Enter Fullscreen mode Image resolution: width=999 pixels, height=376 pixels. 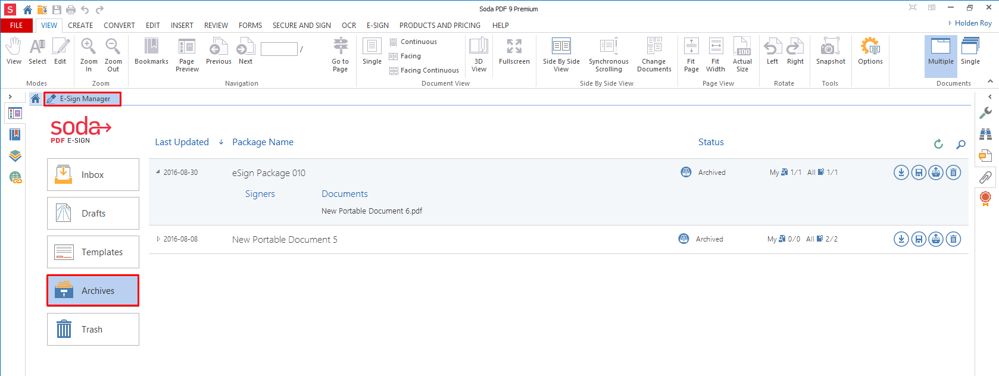coord(514,51)
